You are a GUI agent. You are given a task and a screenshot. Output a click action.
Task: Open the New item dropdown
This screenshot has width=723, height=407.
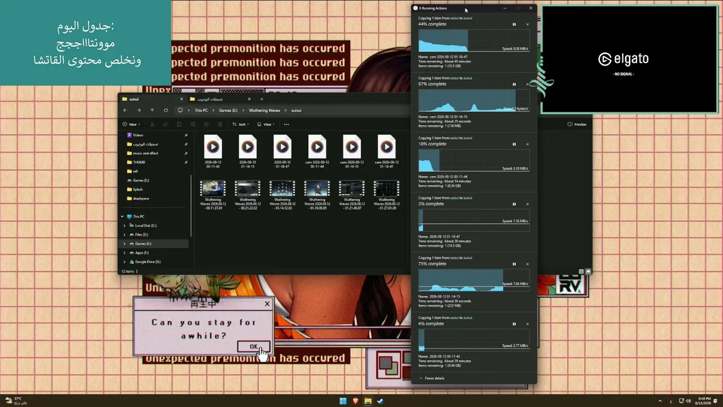132,124
